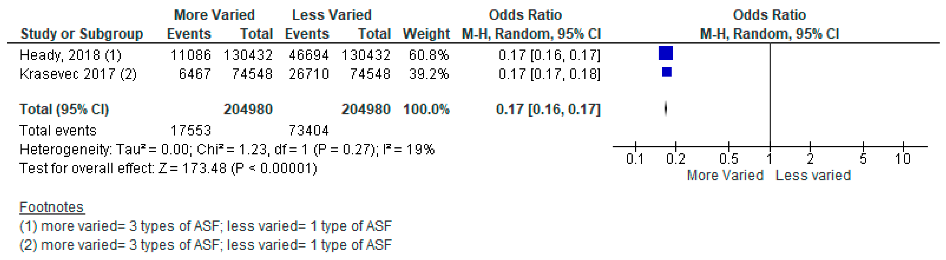The height and width of the screenshot is (260, 946).
Task: Click the 10 tick label on the axis
Action: 902,159
